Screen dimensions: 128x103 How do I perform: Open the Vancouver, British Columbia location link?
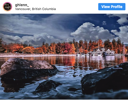coord(35,9)
